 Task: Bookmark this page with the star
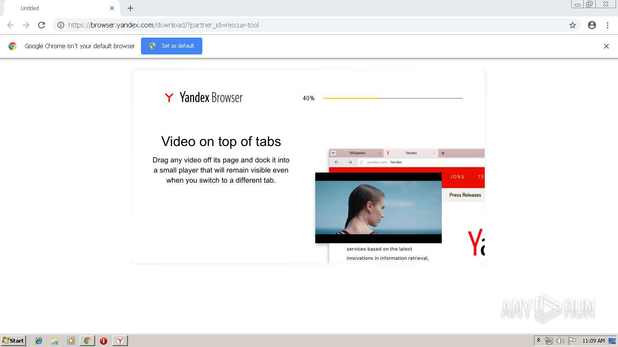[573, 25]
